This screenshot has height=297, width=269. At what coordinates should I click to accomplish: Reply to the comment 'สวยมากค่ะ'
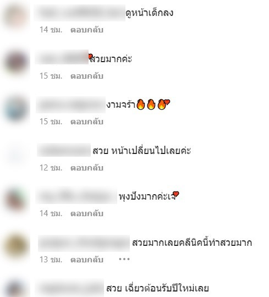click(x=87, y=76)
